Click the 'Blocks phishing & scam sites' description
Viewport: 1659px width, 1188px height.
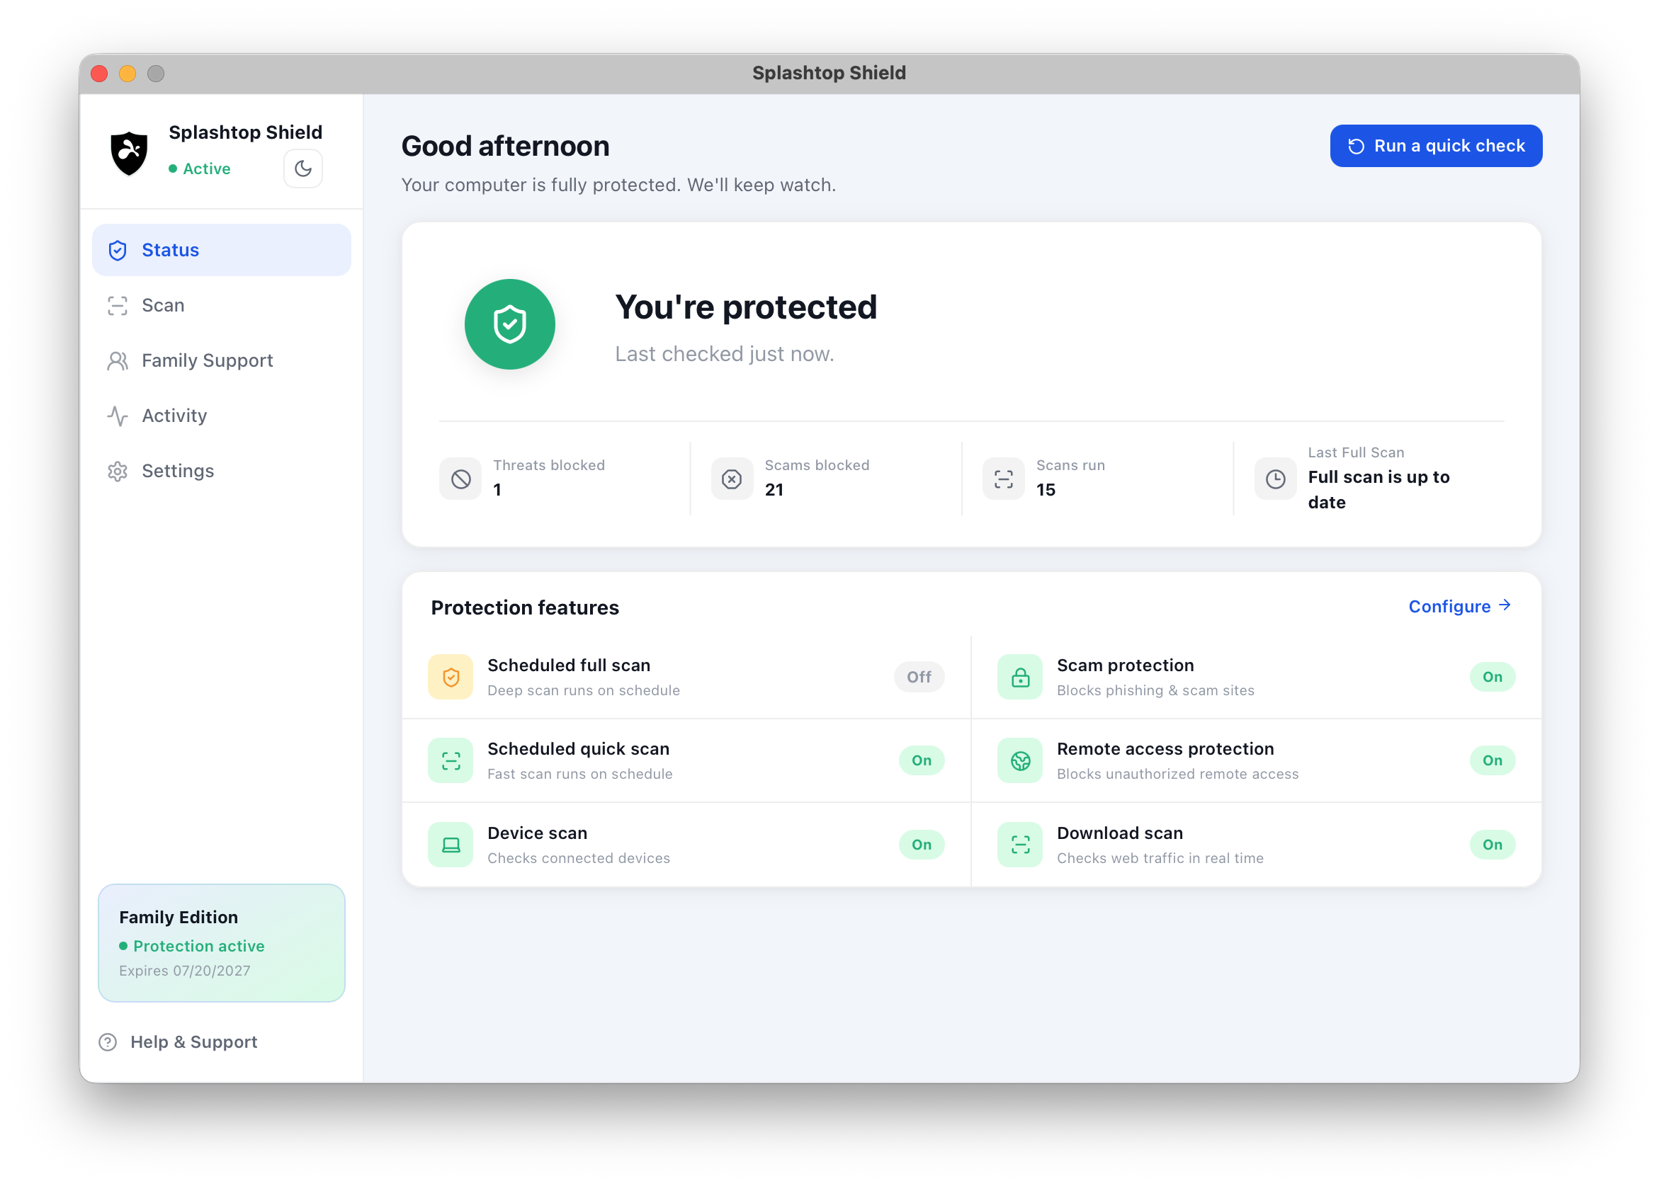click(1156, 690)
